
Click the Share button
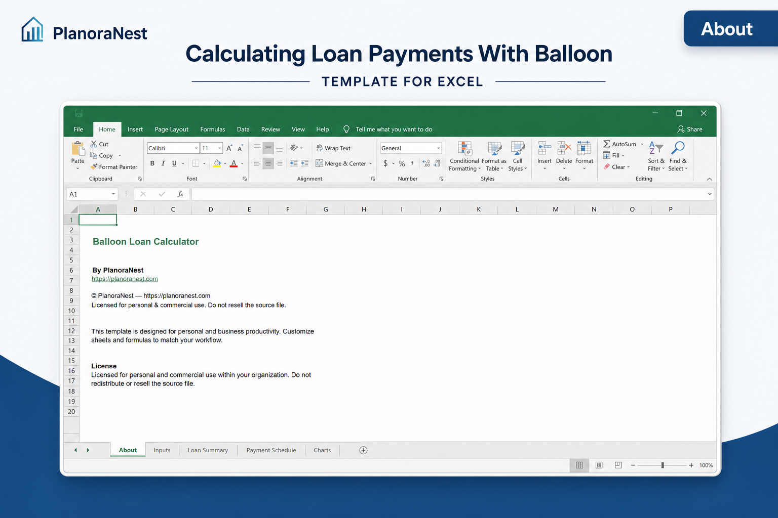[690, 129]
